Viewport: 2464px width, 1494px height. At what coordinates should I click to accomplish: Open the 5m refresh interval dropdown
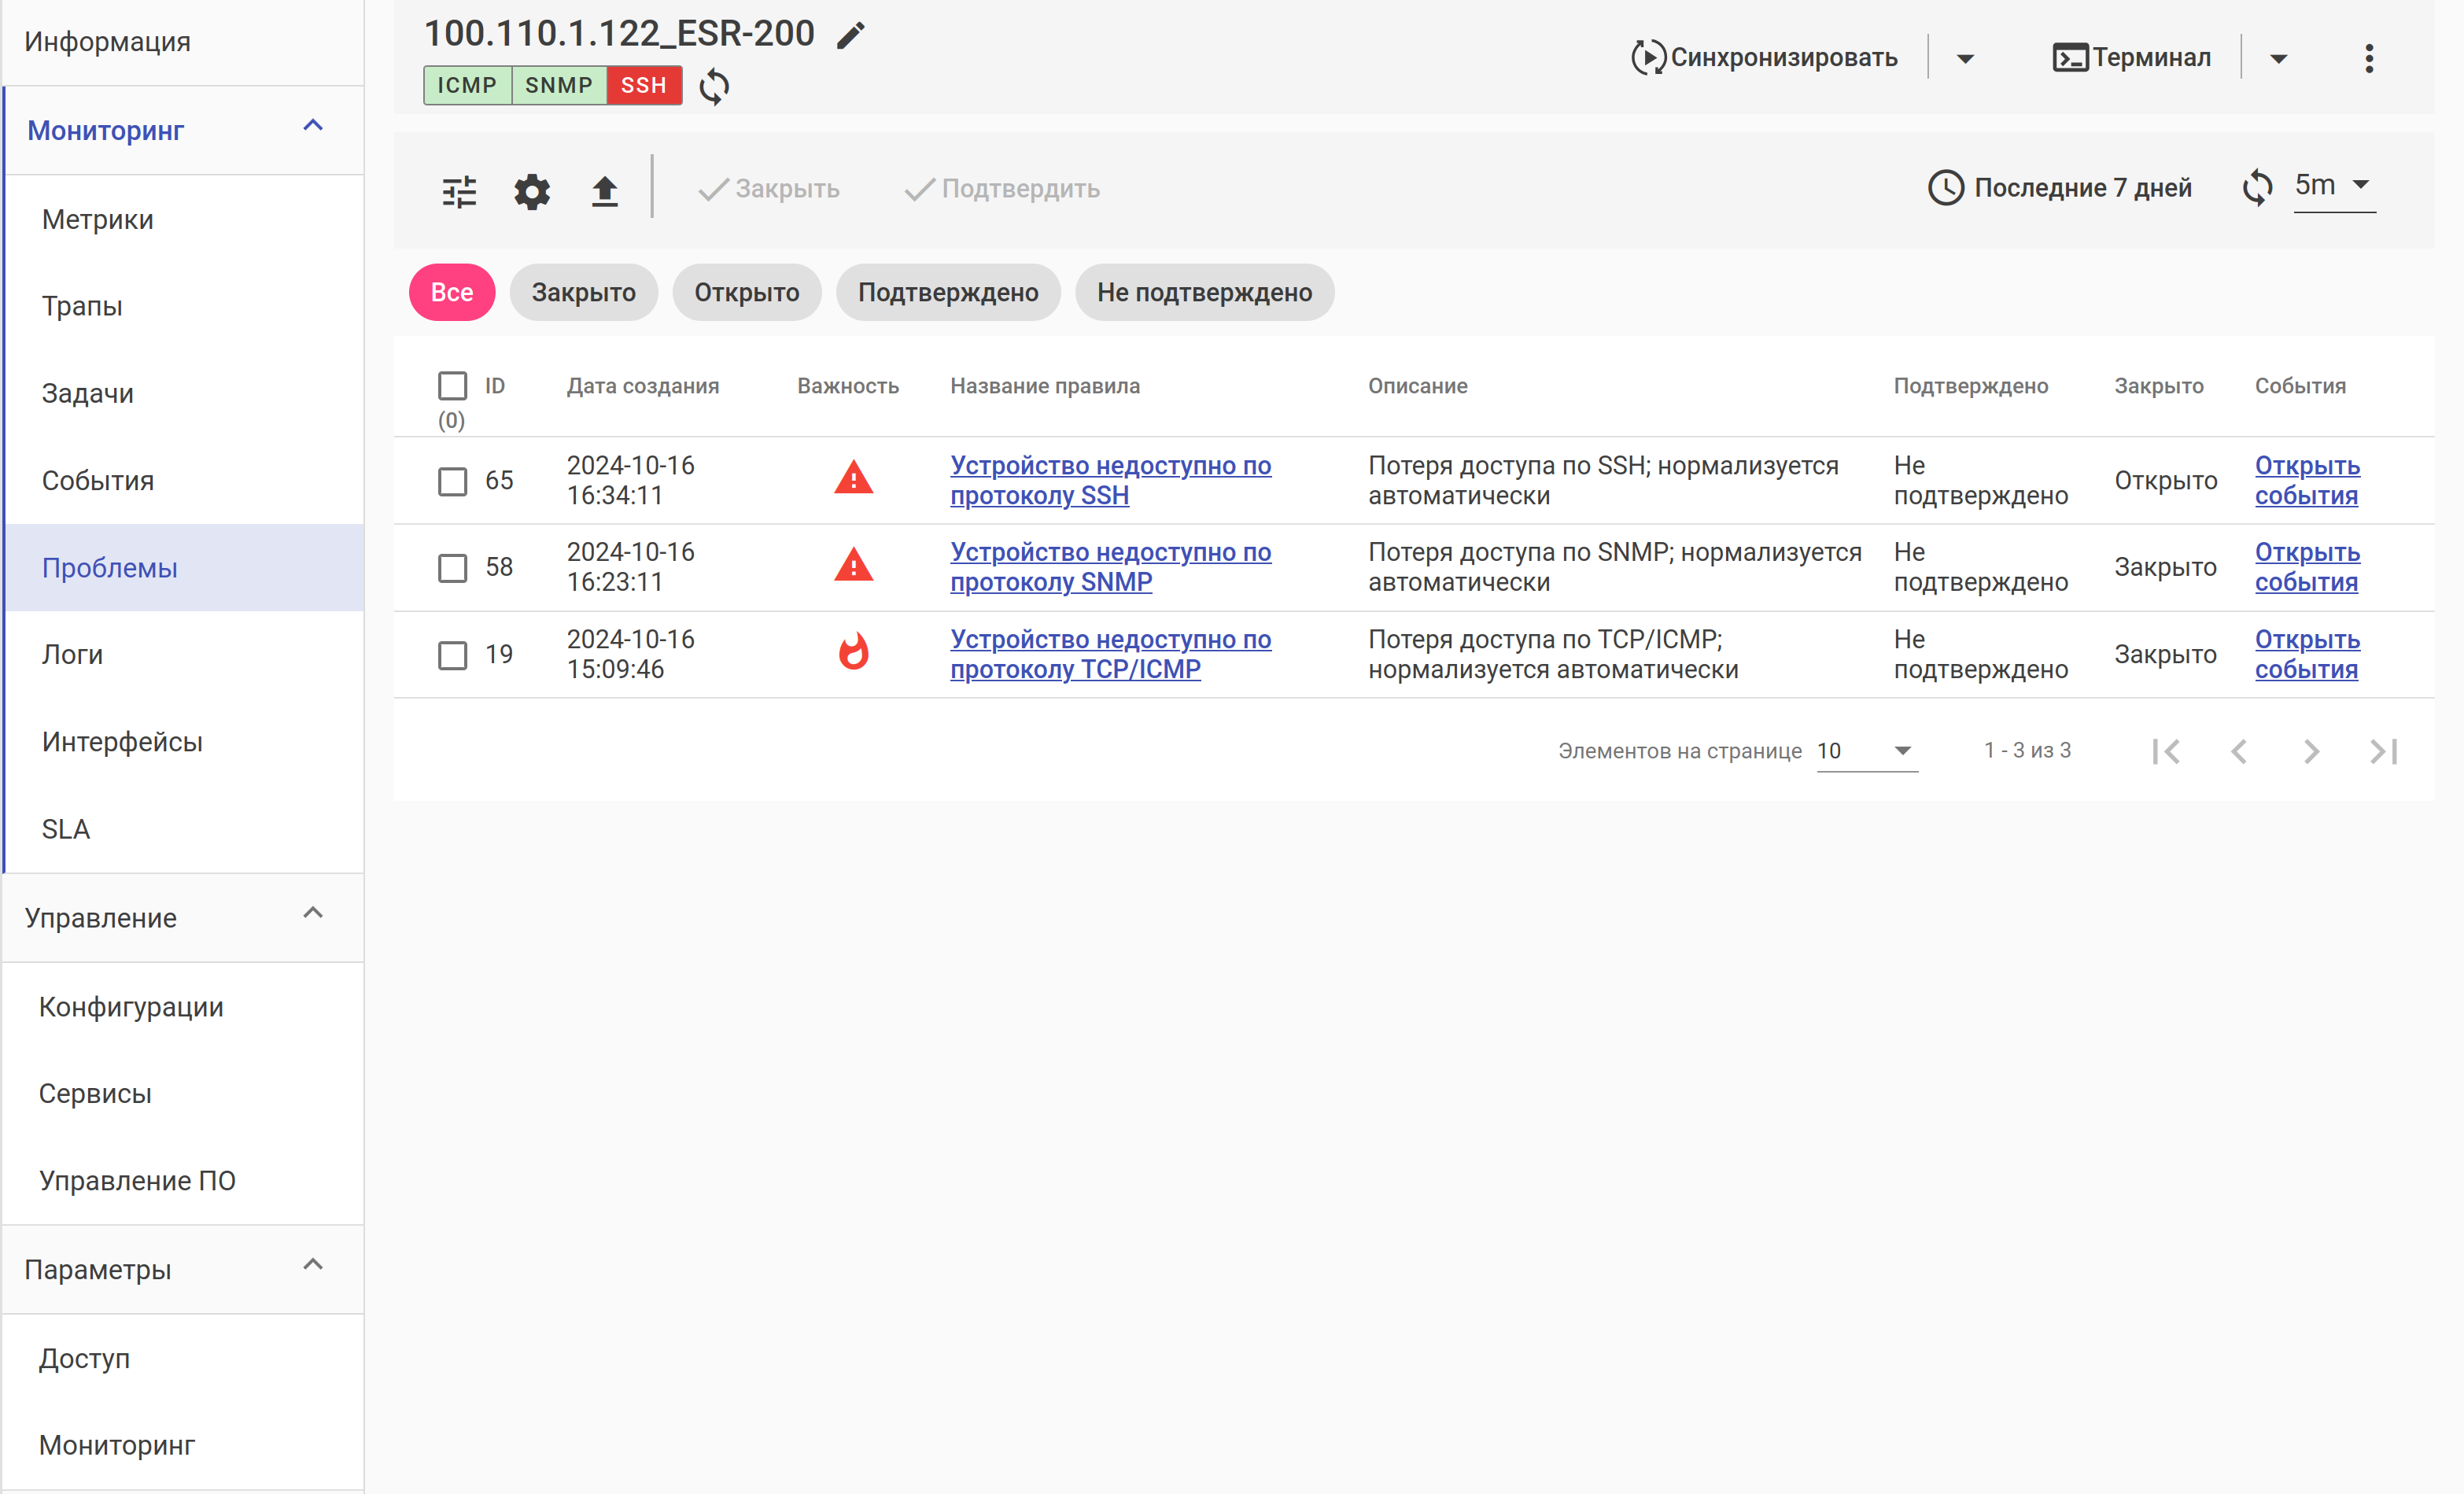tap(2333, 186)
